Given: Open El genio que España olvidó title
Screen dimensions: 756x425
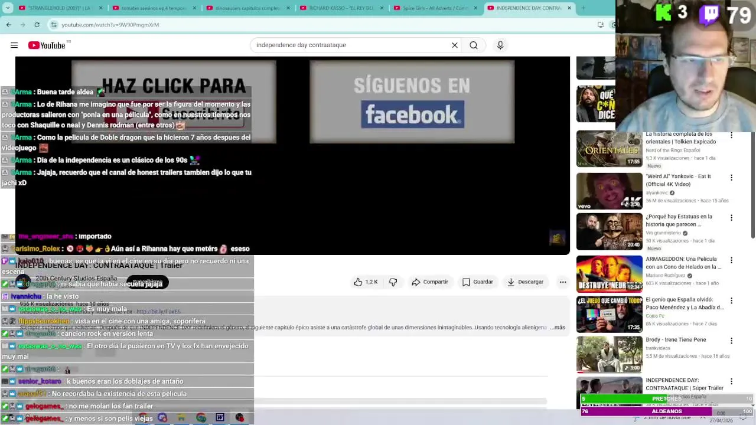Looking at the screenshot, I should point(685,303).
